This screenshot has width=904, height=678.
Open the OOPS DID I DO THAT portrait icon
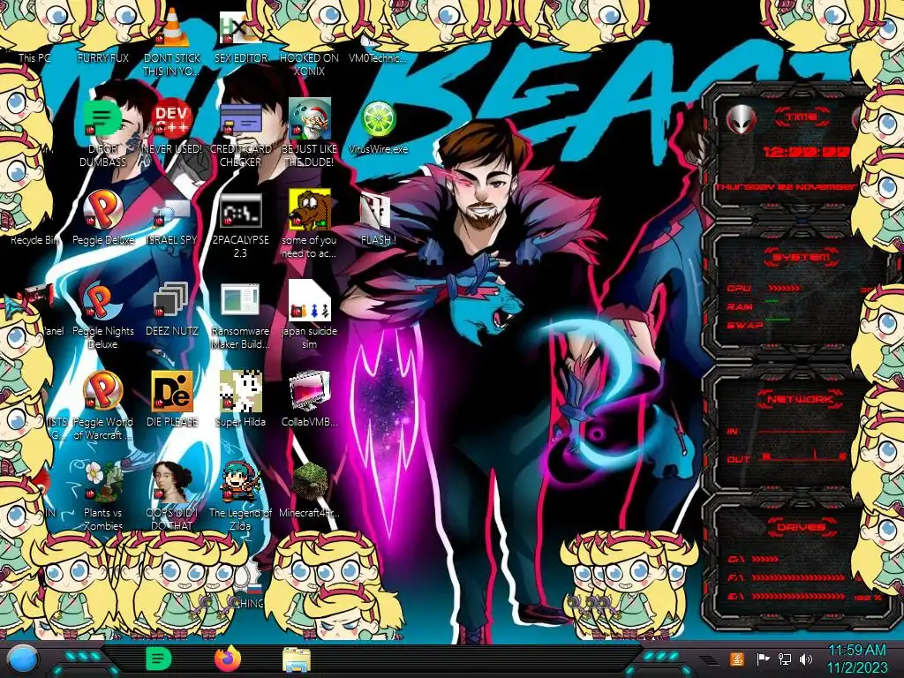click(x=172, y=482)
